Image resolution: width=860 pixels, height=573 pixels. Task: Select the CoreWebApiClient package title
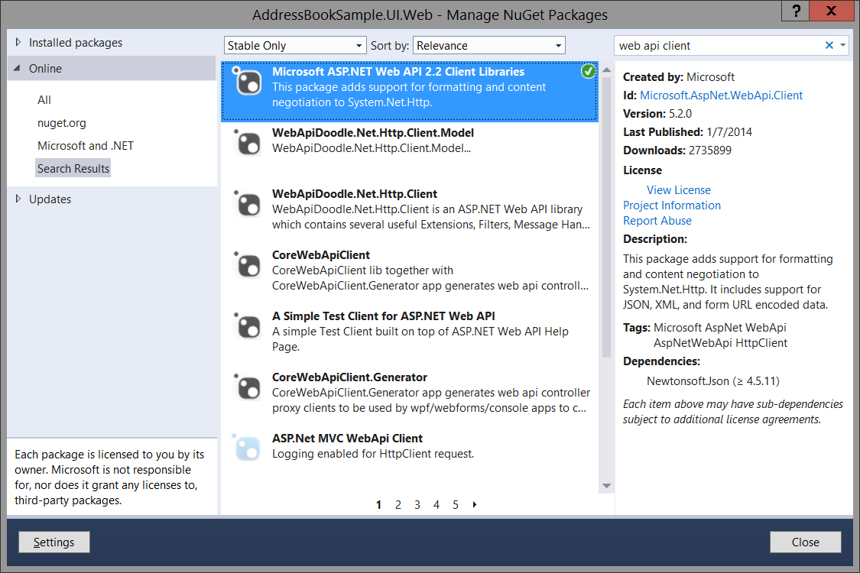[x=321, y=255]
